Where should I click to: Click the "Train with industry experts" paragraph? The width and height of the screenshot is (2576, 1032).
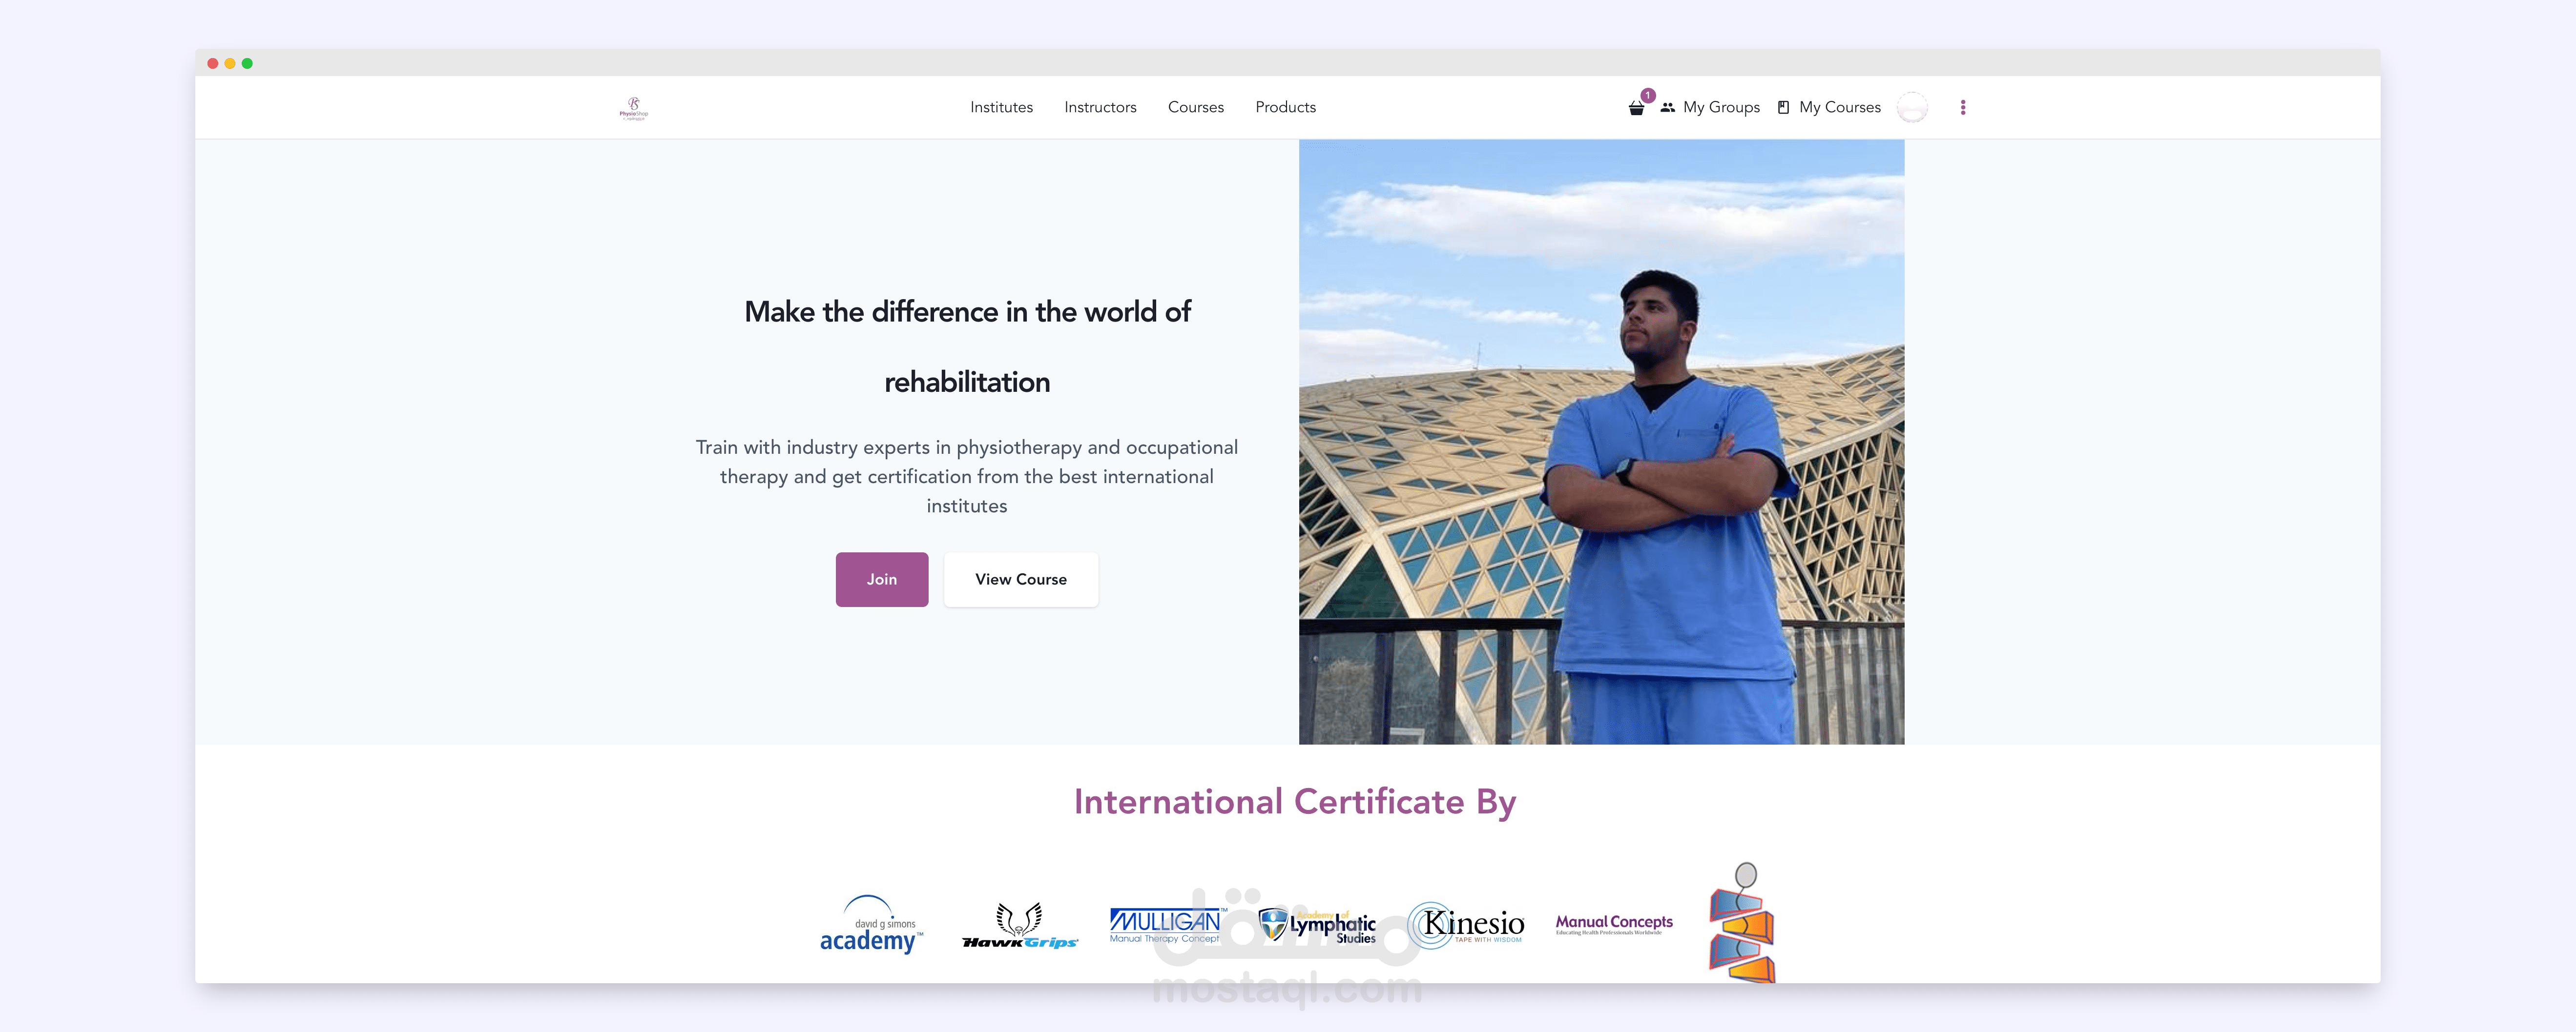967,477
